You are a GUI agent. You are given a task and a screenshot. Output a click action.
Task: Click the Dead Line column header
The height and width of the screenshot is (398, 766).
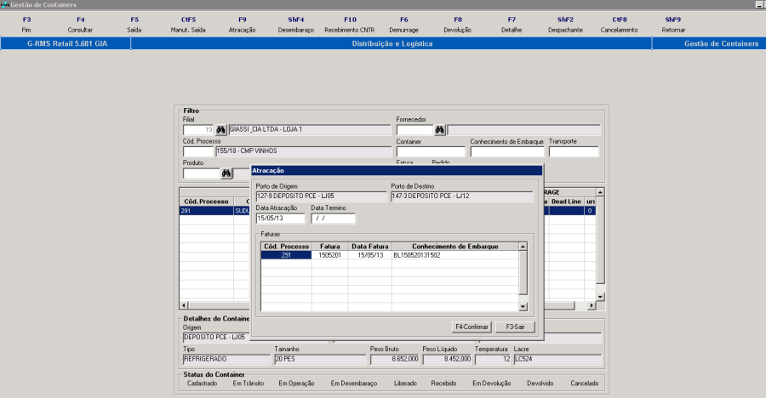[x=566, y=202]
